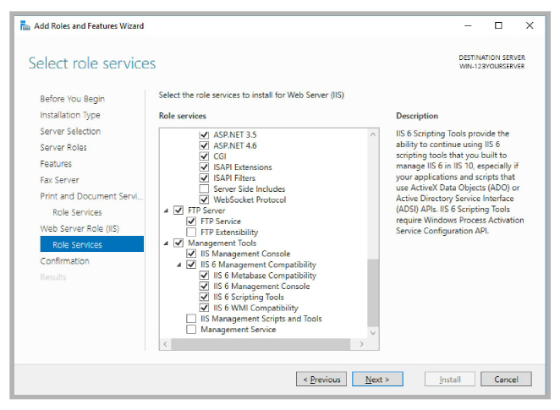Viewport: 560px width, 410px height.
Task: Click the Next button
Action: click(x=377, y=379)
